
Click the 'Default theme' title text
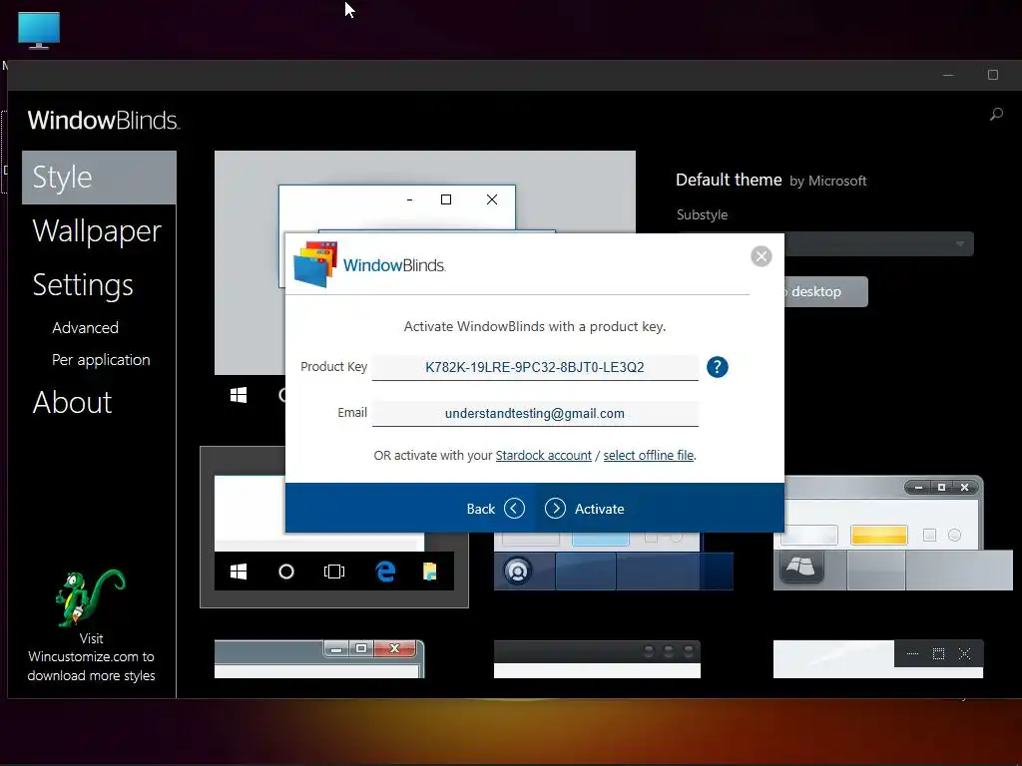pos(729,180)
